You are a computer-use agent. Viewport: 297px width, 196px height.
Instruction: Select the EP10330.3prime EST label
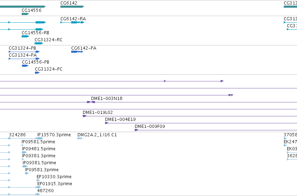[54, 177]
